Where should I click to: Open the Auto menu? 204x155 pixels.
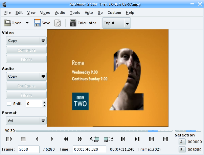click(x=89, y=12)
